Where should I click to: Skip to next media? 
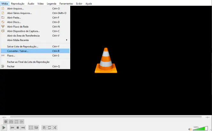tap(23, 128)
